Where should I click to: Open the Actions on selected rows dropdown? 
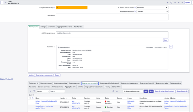click(133, 91)
